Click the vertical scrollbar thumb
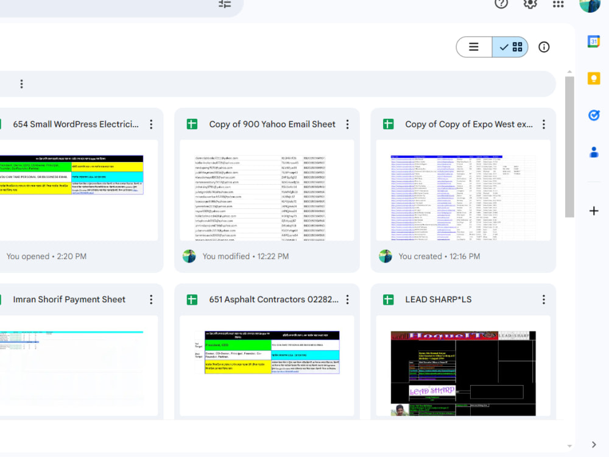The image size is (609, 457). (569, 147)
